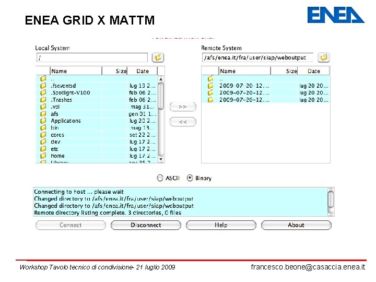Click 'set 22 2...' date of cores row

click(142, 135)
